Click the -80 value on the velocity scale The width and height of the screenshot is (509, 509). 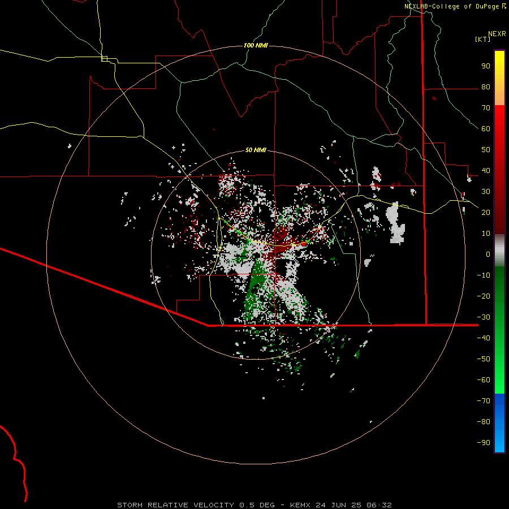point(484,422)
